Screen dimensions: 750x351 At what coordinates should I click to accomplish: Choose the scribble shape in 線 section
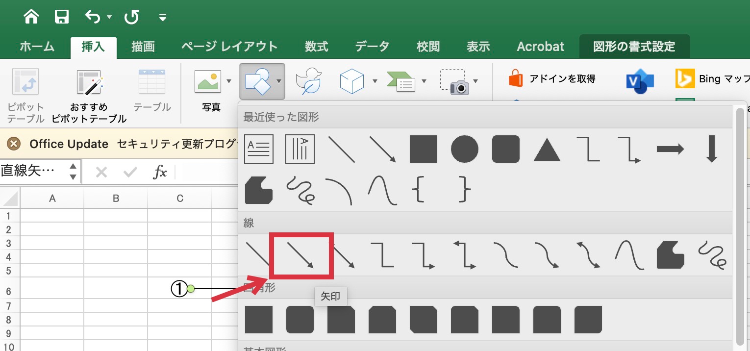[711, 255]
